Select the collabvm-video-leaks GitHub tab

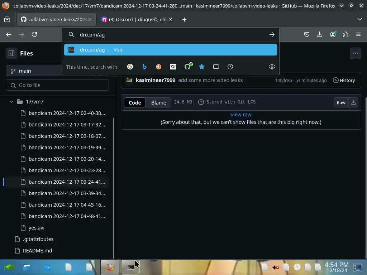(x=56, y=20)
